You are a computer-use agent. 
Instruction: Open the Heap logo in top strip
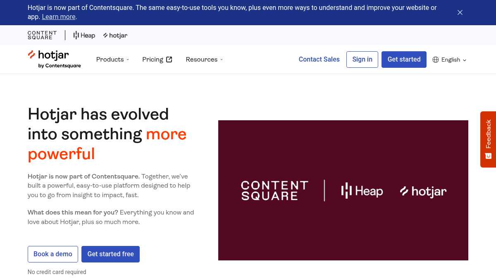[84, 36]
